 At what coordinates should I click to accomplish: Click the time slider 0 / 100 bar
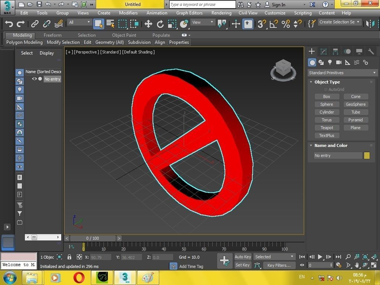coord(92,238)
